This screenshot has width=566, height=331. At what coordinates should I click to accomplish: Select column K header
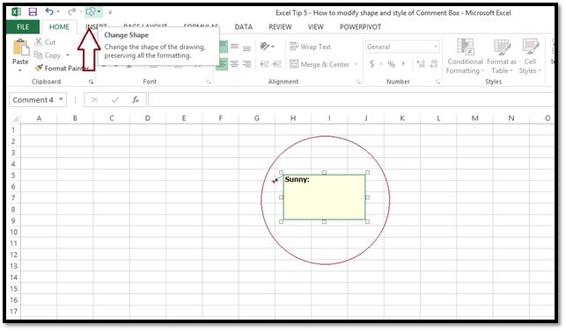coord(402,119)
